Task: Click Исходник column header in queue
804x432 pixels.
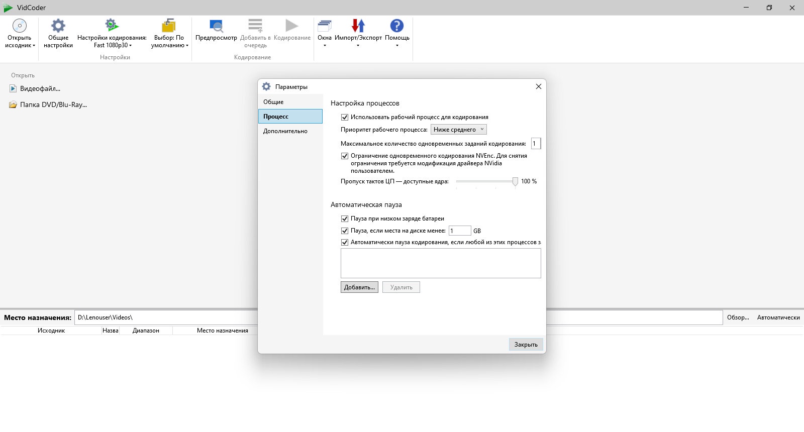Action: tap(51, 331)
